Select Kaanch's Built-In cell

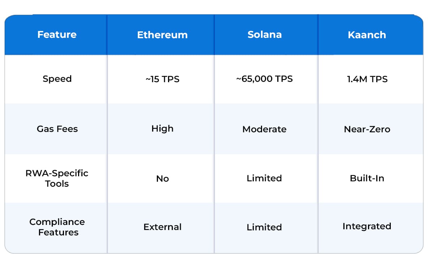coord(367,178)
